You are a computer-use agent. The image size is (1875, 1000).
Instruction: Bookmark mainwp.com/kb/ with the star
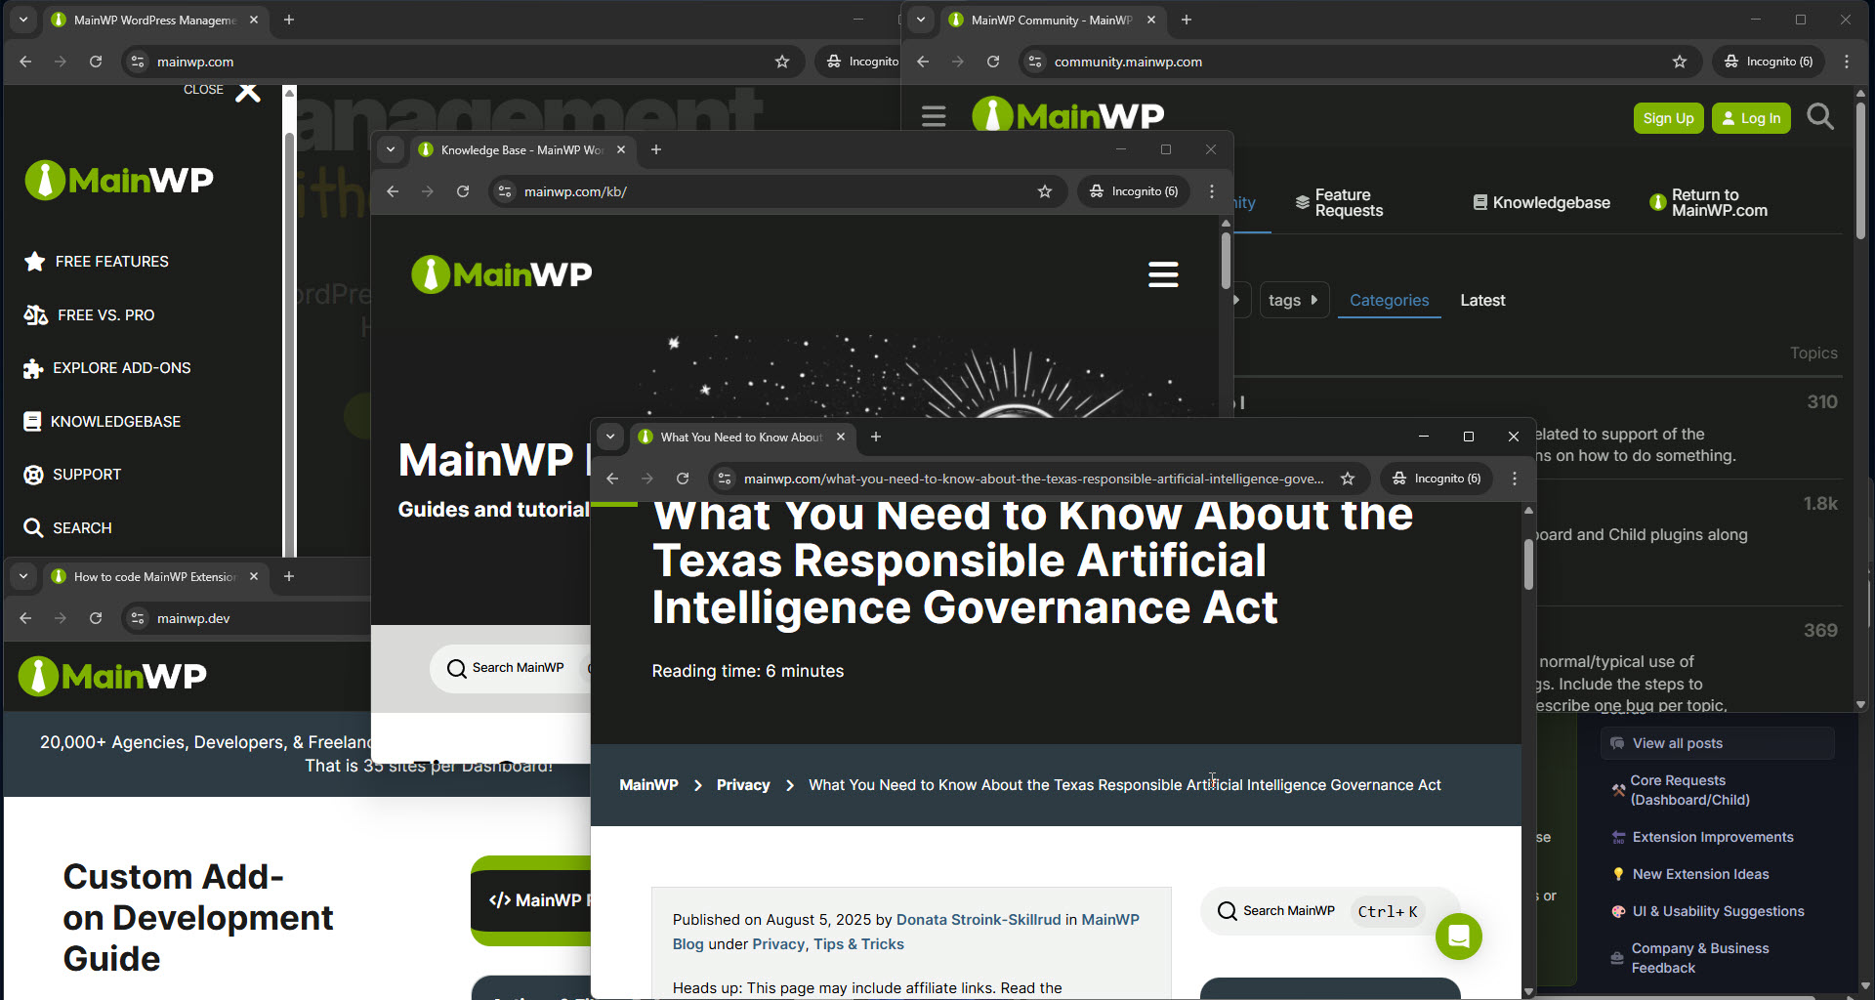pos(1045,191)
